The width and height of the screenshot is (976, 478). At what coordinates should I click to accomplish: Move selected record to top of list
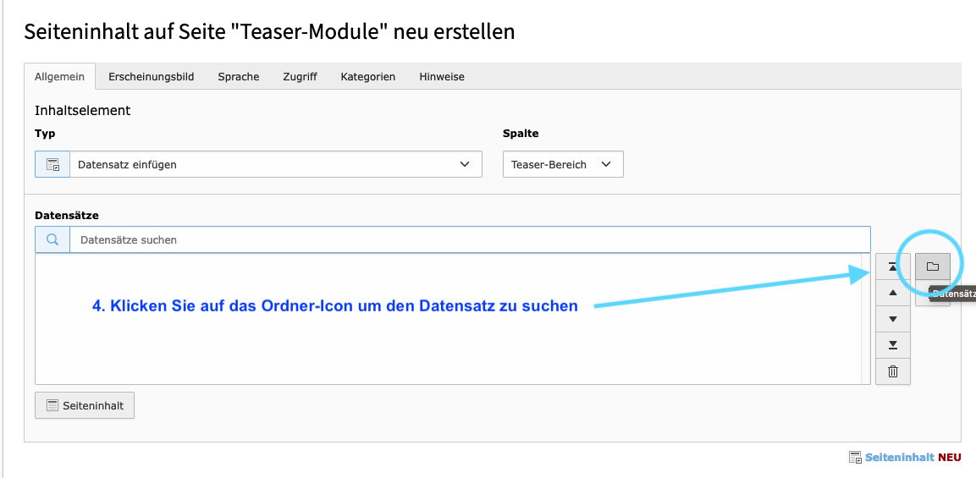(893, 267)
